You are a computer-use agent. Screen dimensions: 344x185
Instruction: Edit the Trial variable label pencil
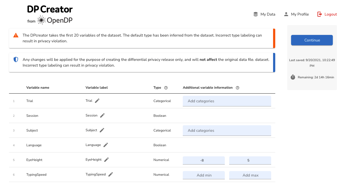pyautogui.click(x=97, y=101)
